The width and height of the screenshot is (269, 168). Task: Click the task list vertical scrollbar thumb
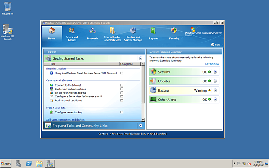[x=143, y=84]
